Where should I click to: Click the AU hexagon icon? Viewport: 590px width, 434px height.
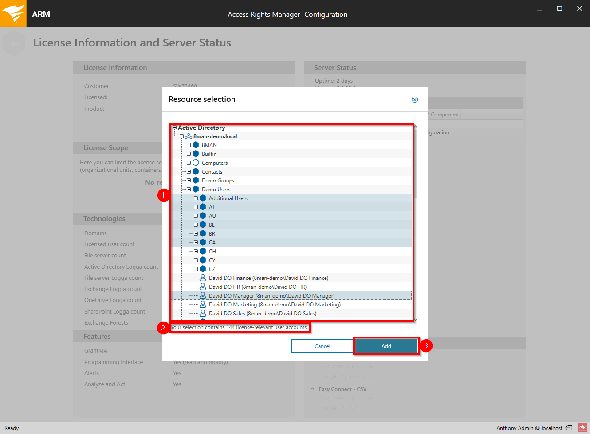[203, 216]
